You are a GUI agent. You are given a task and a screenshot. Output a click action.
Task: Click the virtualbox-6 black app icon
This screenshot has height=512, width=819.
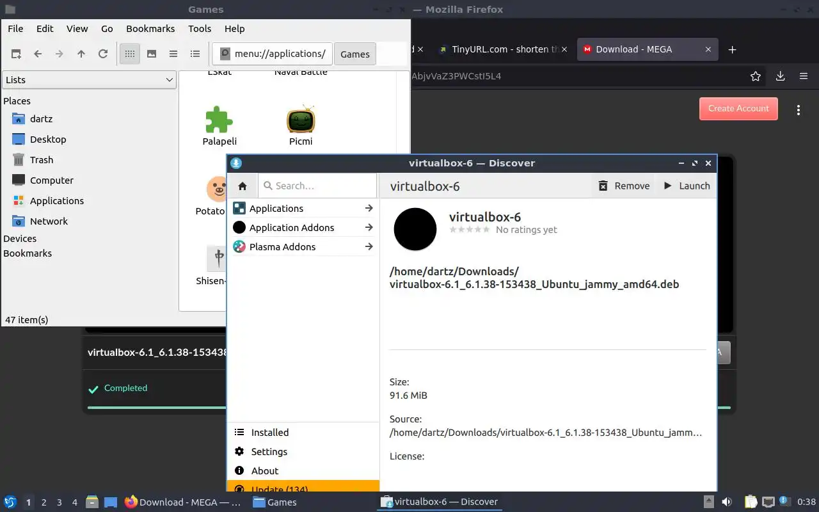[x=415, y=229]
